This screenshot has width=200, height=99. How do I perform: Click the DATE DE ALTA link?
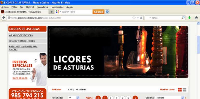point(20,78)
